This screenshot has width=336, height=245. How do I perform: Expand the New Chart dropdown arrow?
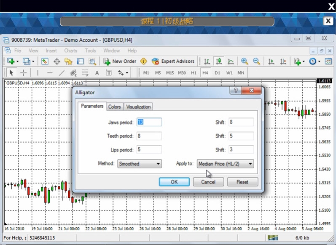[18, 61]
